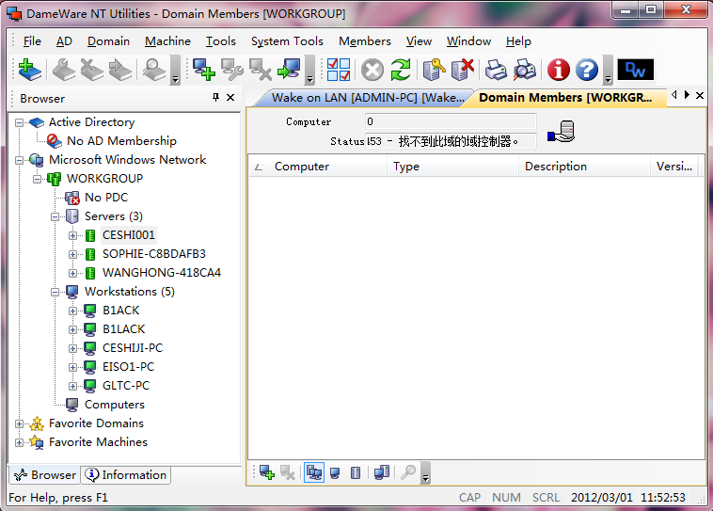713x511 pixels.
Task: Expand the CESHI001 server node
Action: [x=72, y=235]
